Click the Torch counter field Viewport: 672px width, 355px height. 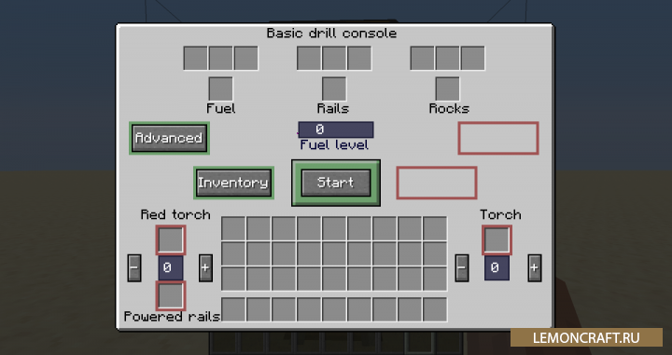(497, 267)
